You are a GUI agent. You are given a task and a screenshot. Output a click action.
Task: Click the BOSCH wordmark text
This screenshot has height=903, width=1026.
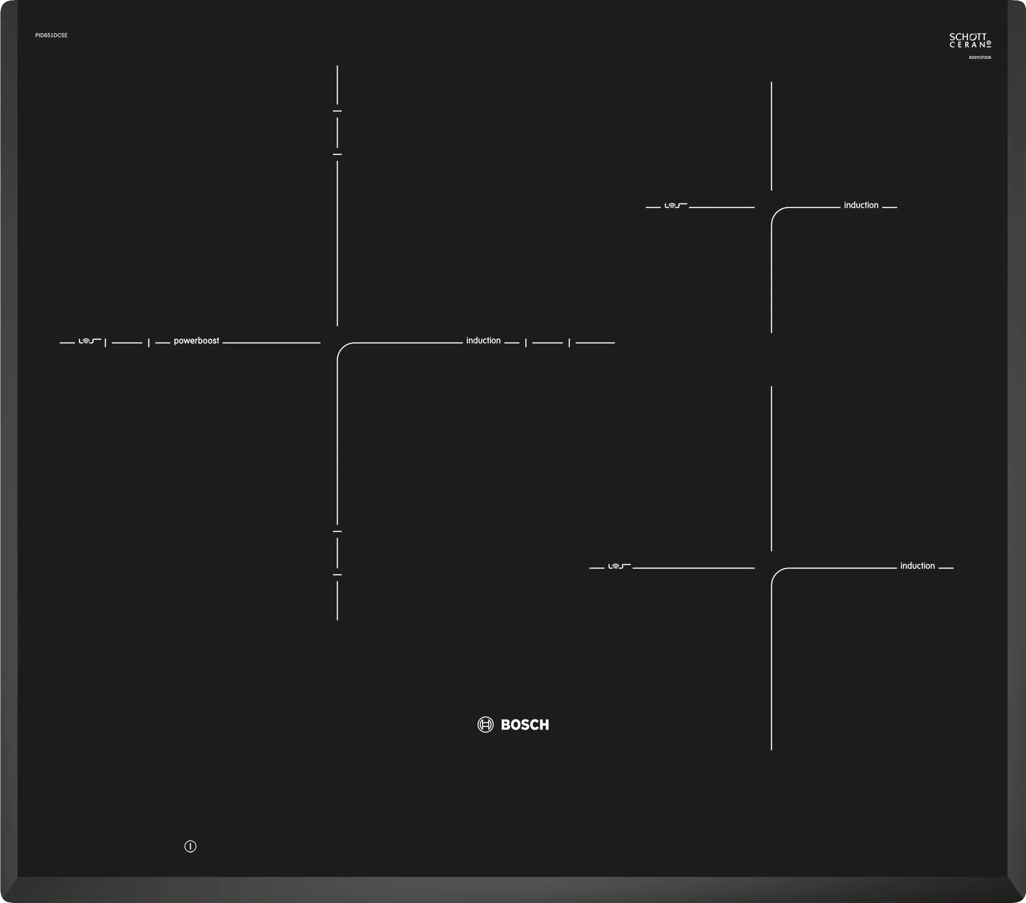tap(524, 725)
